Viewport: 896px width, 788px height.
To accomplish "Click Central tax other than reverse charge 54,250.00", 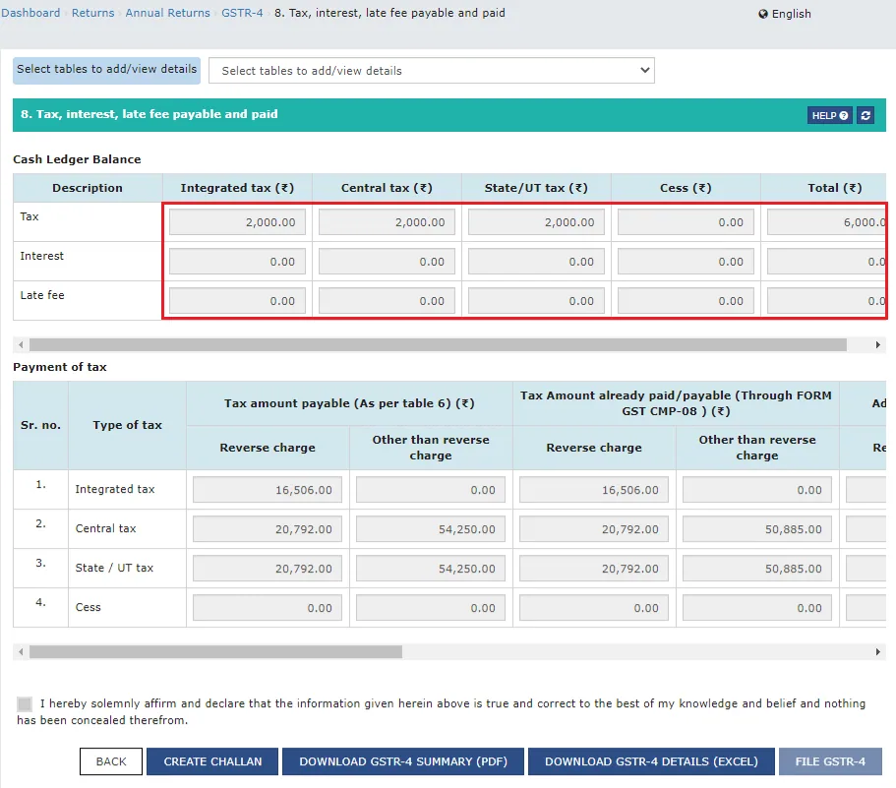I will click(x=430, y=529).
